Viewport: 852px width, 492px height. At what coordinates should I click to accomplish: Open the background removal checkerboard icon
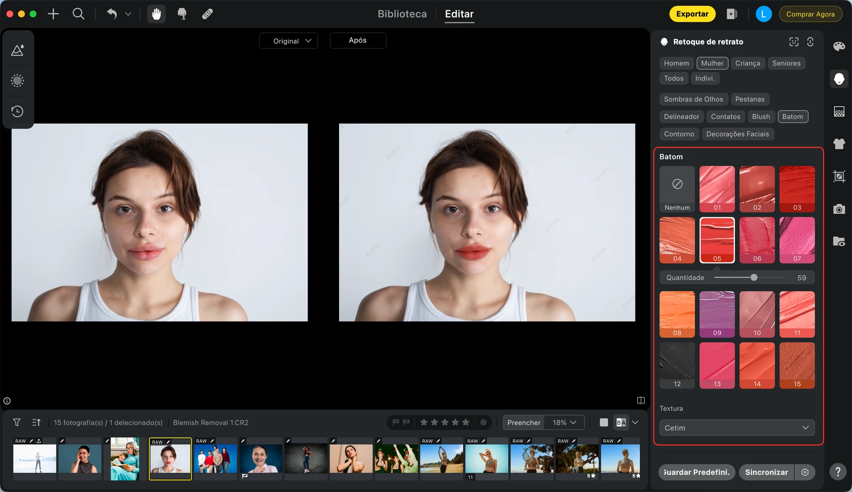tap(839, 111)
